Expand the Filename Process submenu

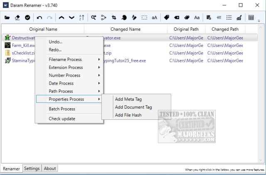[x=69, y=59]
